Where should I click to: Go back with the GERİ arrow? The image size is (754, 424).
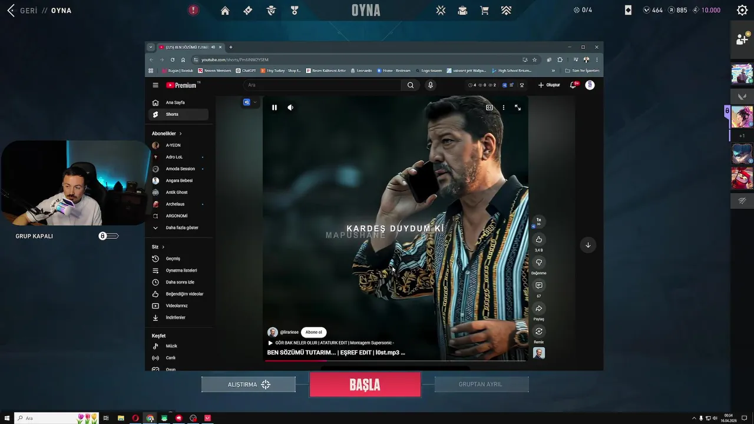11,11
